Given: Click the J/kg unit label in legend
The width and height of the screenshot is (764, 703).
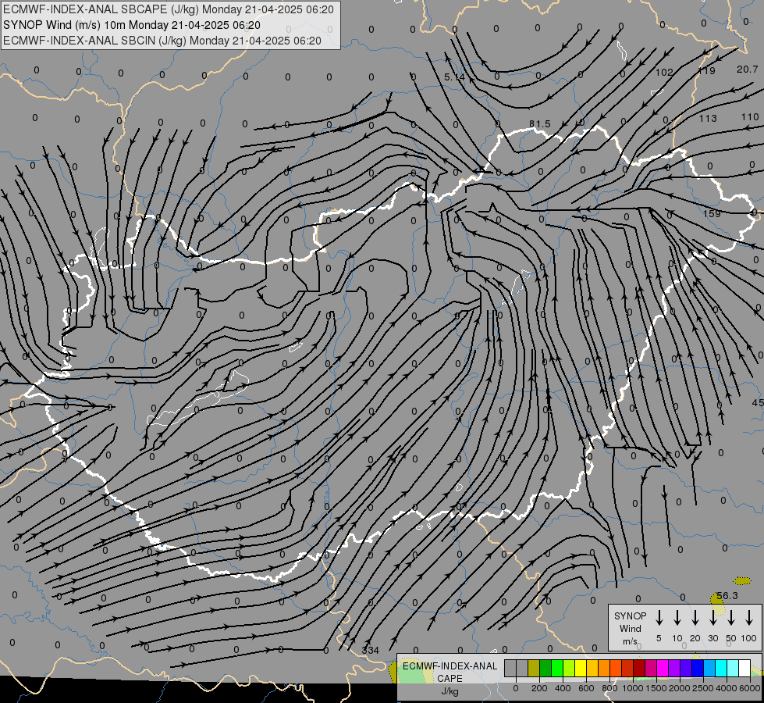Looking at the screenshot, I should (x=450, y=691).
